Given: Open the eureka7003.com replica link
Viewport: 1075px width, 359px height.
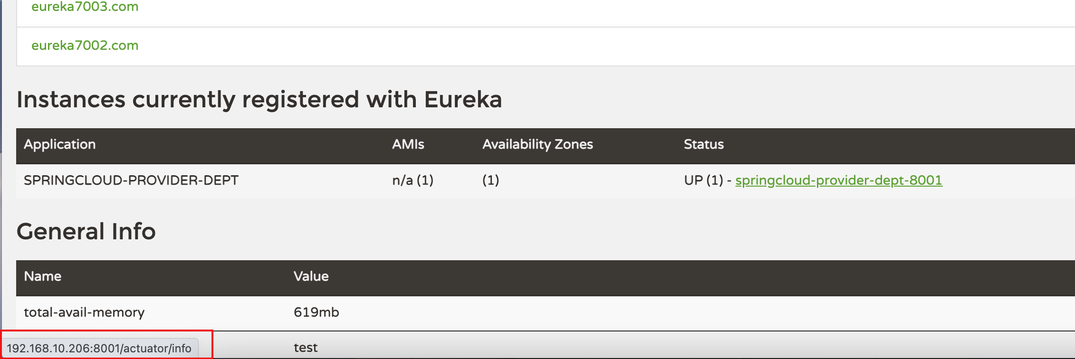Looking at the screenshot, I should click(x=85, y=7).
